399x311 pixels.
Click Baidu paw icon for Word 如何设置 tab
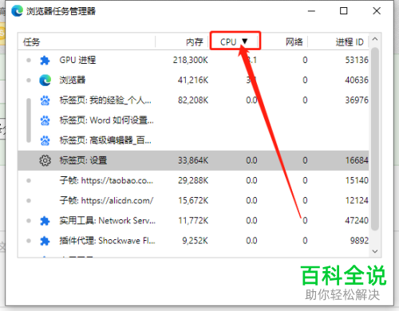coord(45,120)
